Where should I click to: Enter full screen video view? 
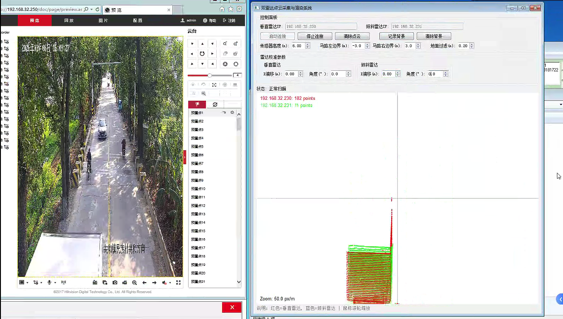(x=179, y=283)
